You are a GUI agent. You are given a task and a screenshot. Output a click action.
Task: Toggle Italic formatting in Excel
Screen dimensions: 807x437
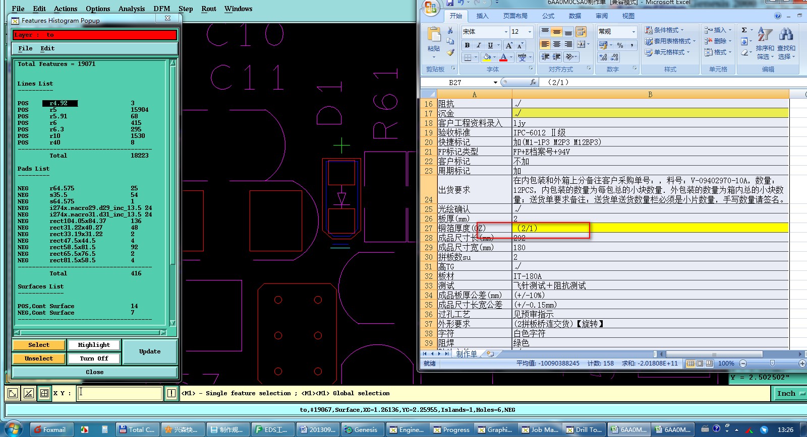(x=479, y=45)
